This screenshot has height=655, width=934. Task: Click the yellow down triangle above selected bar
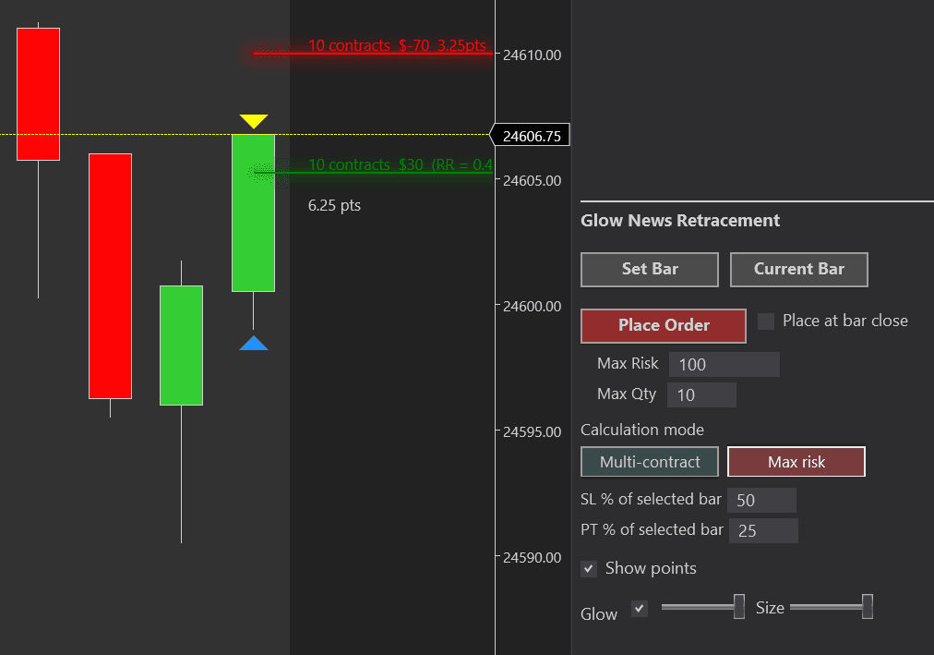pyautogui.click(x=253, y=119)
